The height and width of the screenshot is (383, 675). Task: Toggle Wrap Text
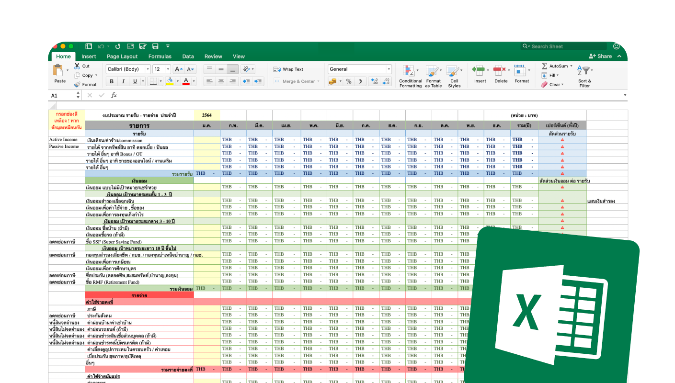tap(288, 69)
